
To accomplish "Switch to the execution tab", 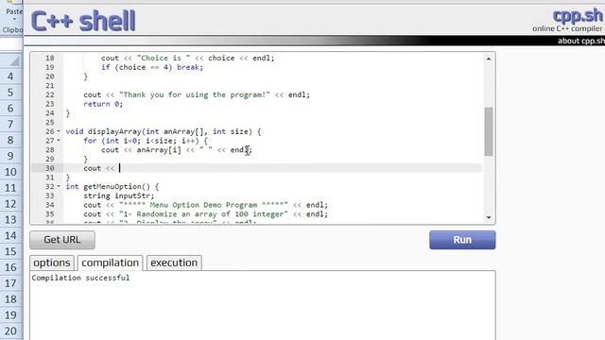I will [174, 263].
